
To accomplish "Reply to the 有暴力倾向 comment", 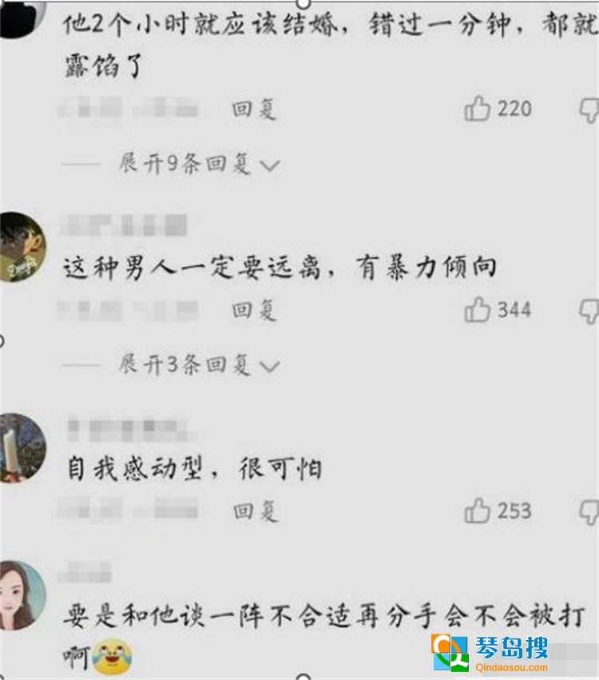I will 255,310.
